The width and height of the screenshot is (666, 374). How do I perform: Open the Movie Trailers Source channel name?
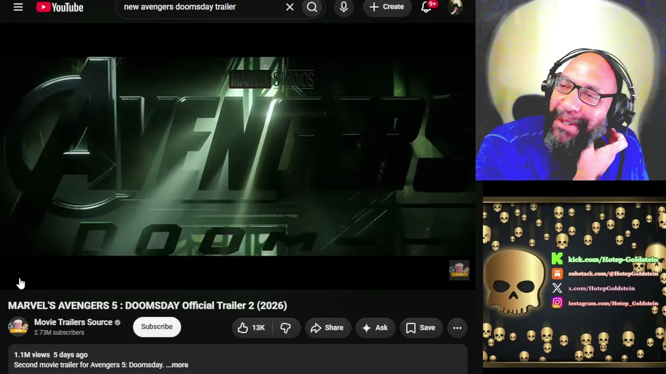pos(73,323)
